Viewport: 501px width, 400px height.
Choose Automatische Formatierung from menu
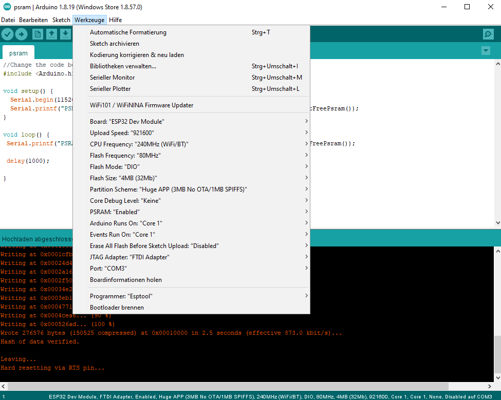click(x=128, y=32)
